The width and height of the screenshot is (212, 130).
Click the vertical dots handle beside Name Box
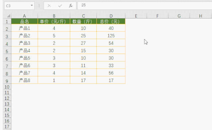(39, 6)
